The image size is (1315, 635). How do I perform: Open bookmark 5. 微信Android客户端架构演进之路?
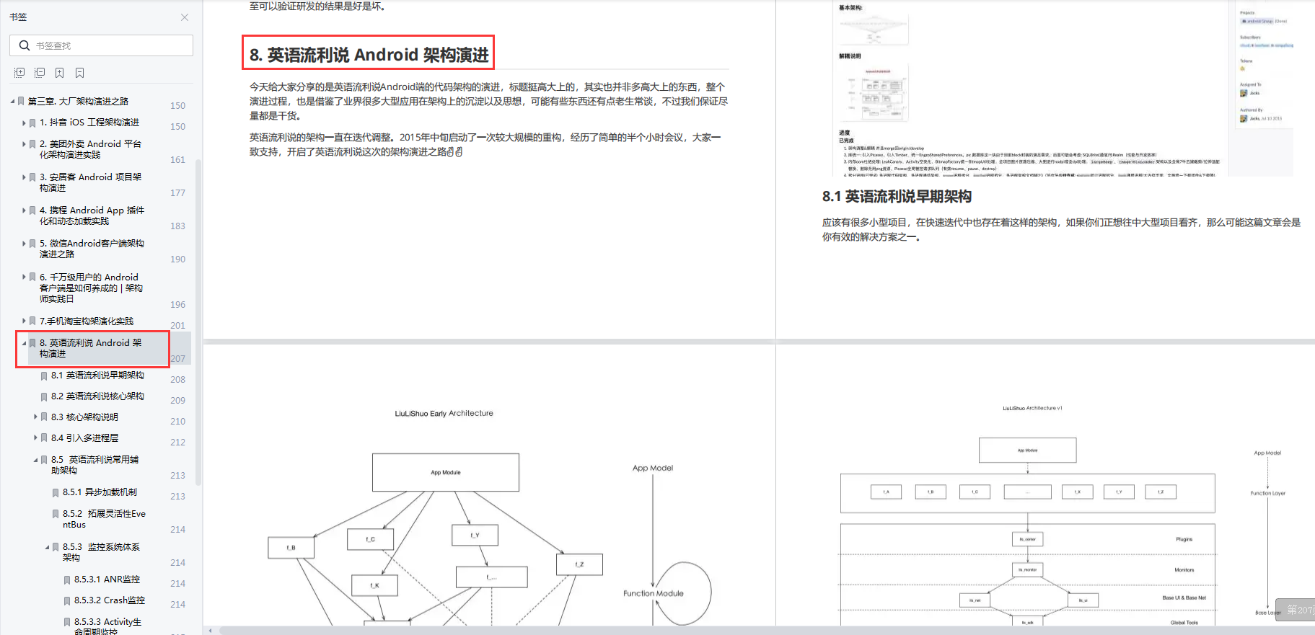(92, 249)
